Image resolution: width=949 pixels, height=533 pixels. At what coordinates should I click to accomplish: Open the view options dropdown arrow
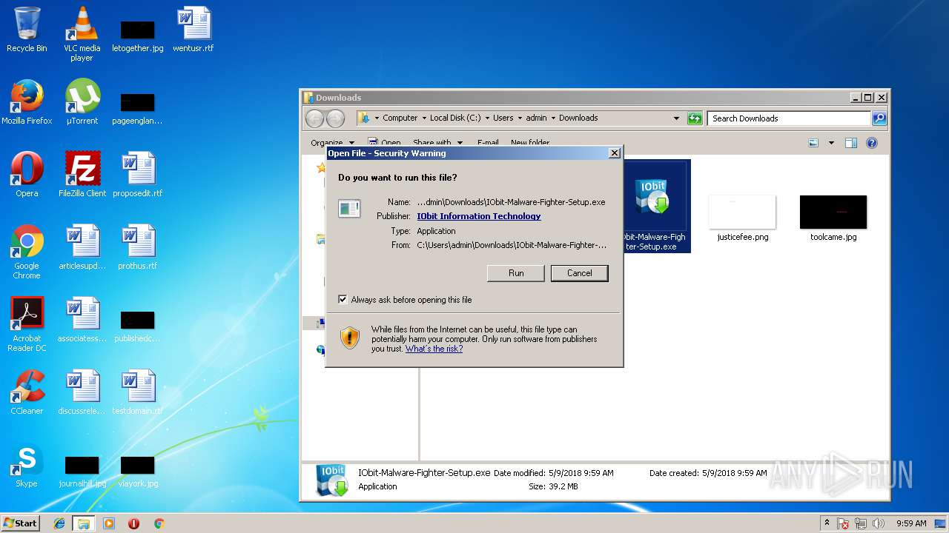click(x=831, y=143)
